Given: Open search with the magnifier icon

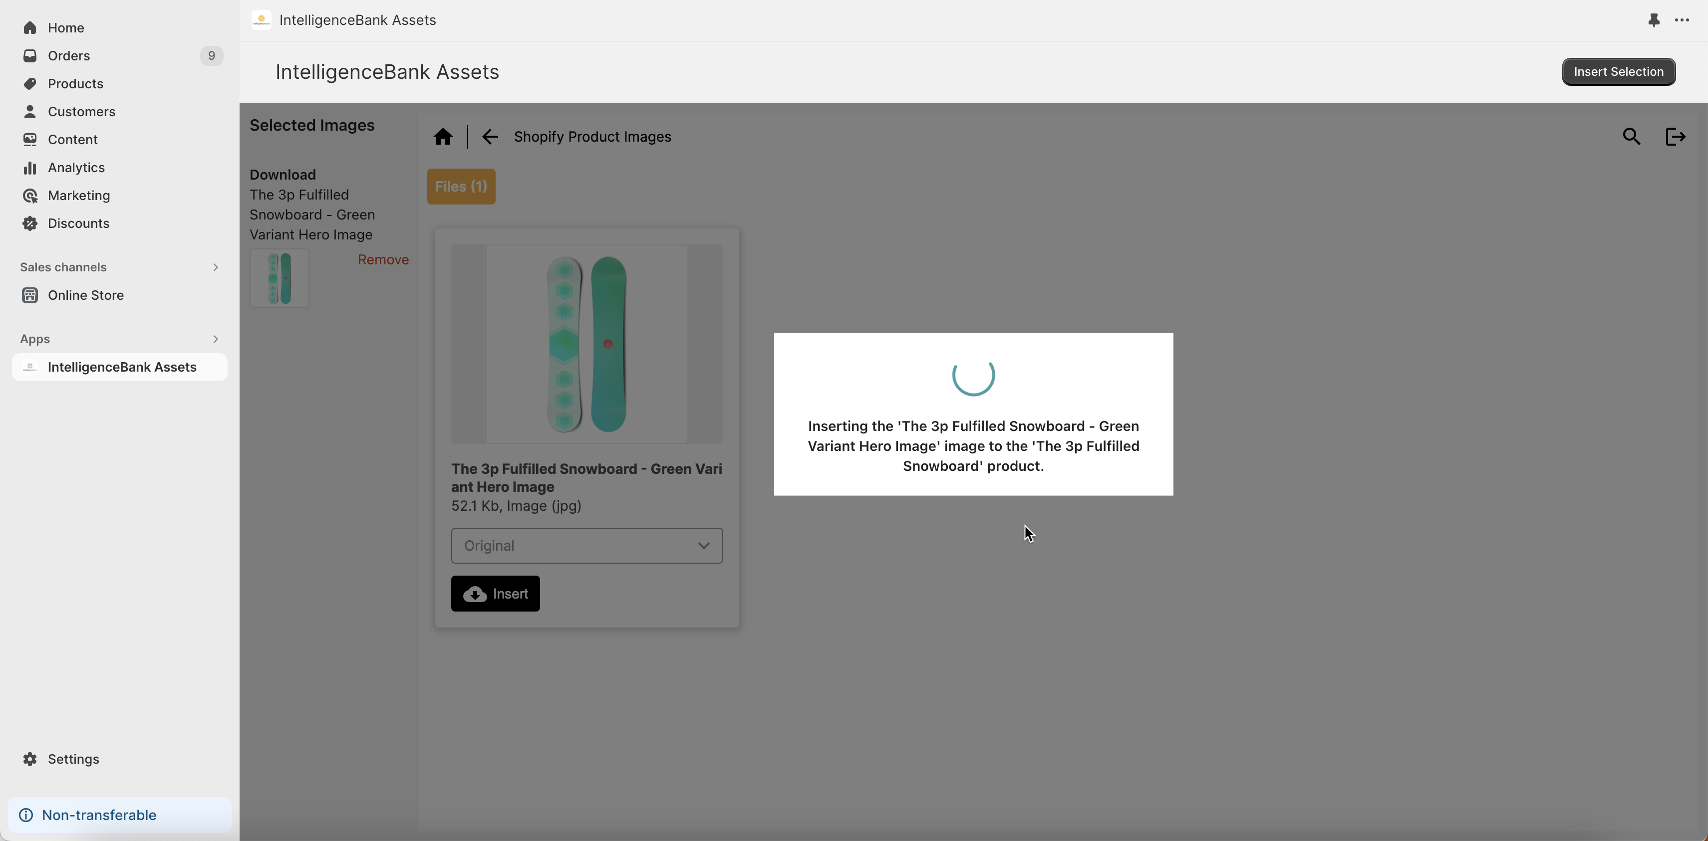Looking at the screenshot, I should (1631, 137).
